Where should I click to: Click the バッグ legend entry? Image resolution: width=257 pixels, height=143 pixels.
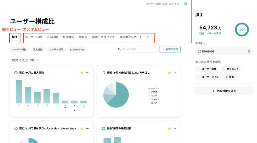coord(153,103)
